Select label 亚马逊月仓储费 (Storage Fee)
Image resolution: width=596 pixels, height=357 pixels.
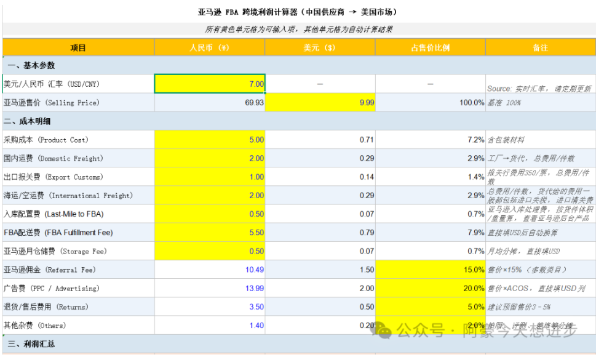55,251
